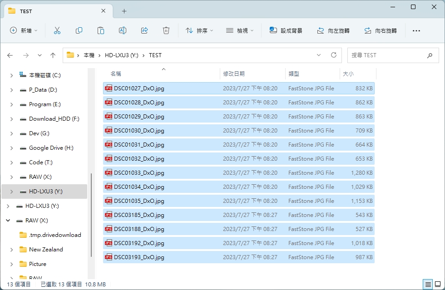
Task: Open a new tab with plus button
Action: point(124,11)
